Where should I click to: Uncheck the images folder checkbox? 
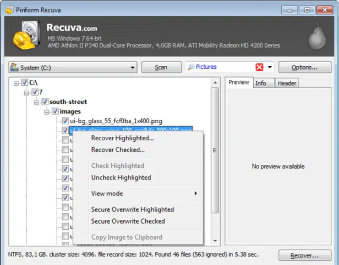55,111
